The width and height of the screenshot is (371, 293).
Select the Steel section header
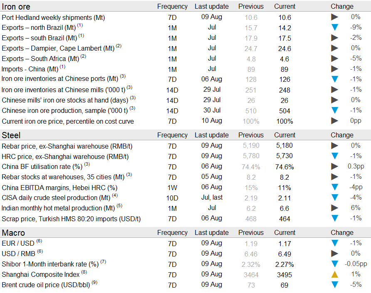click(11, 135)
